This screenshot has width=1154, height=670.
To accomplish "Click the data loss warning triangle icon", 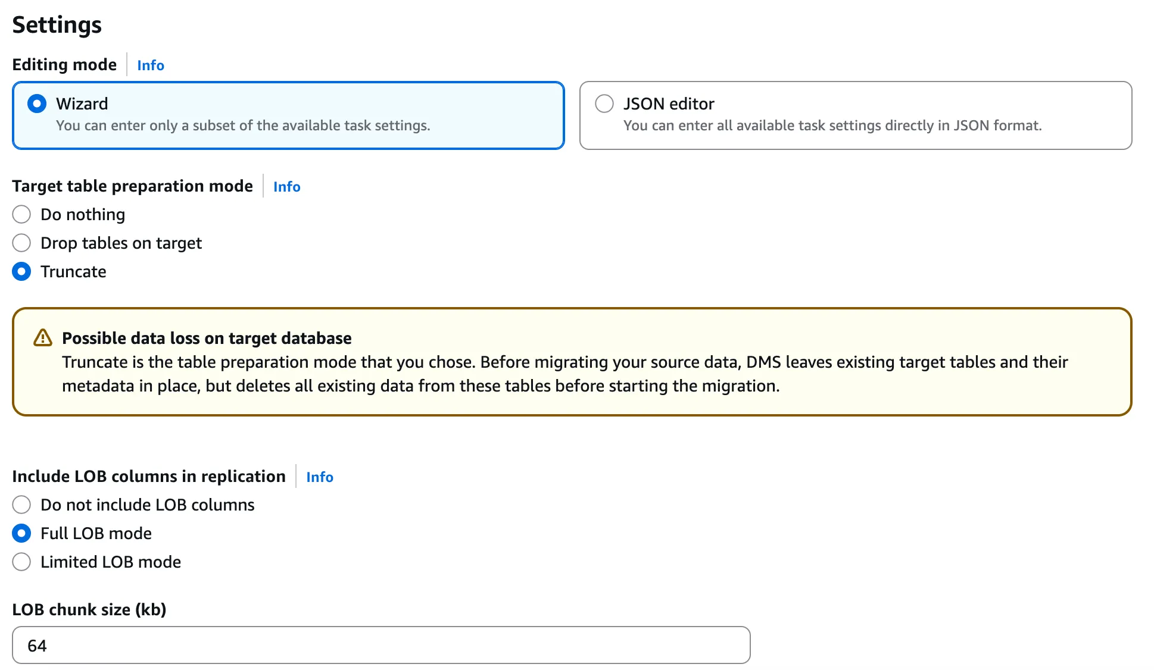I will 43,338.
